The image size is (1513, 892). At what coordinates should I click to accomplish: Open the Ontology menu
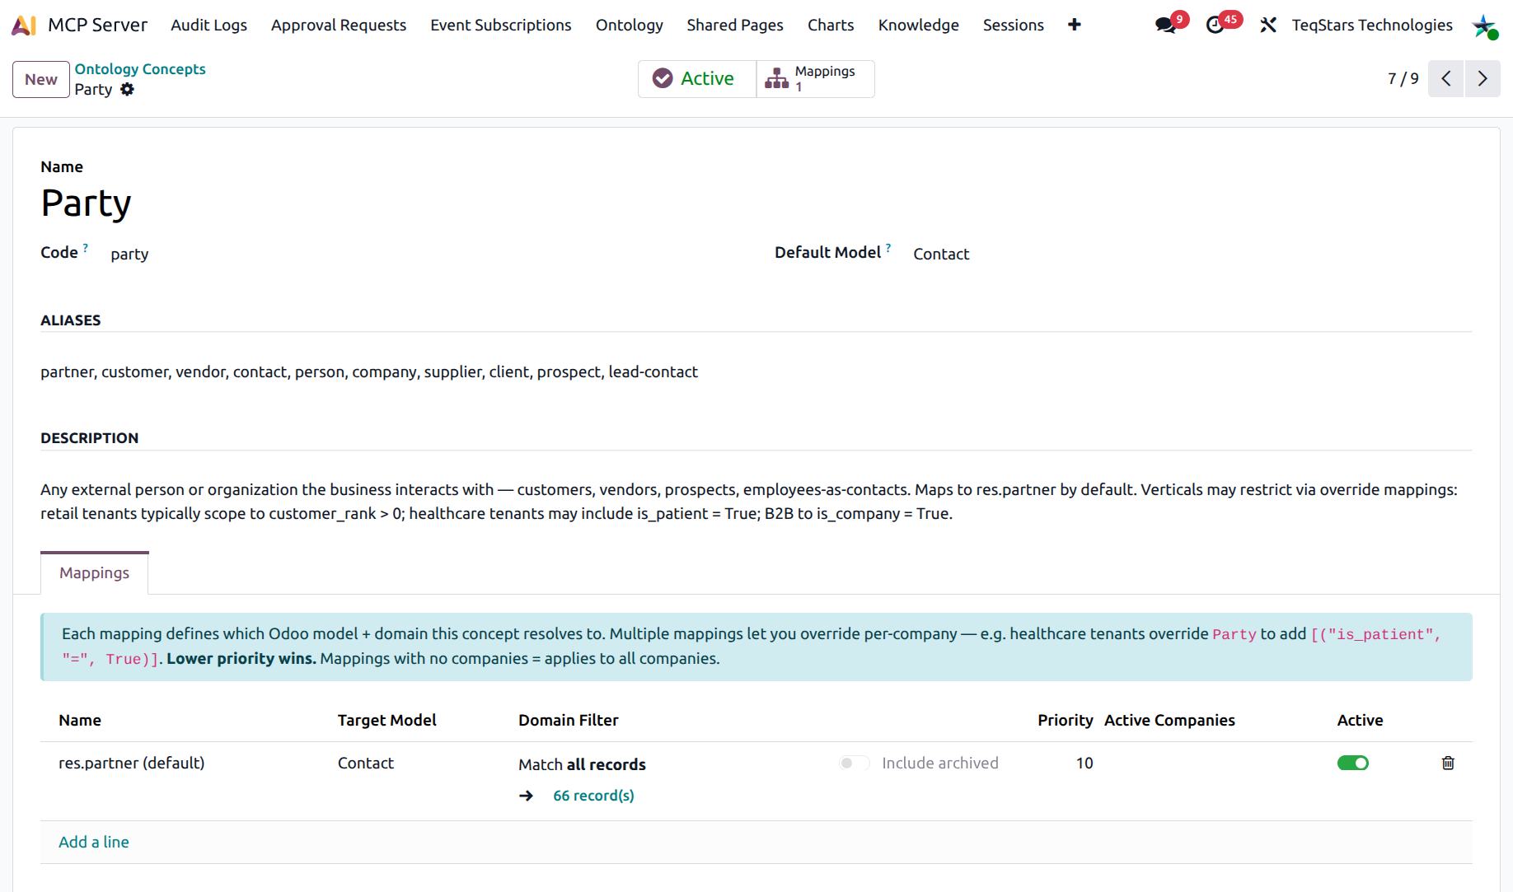click(x=630, y=25)
